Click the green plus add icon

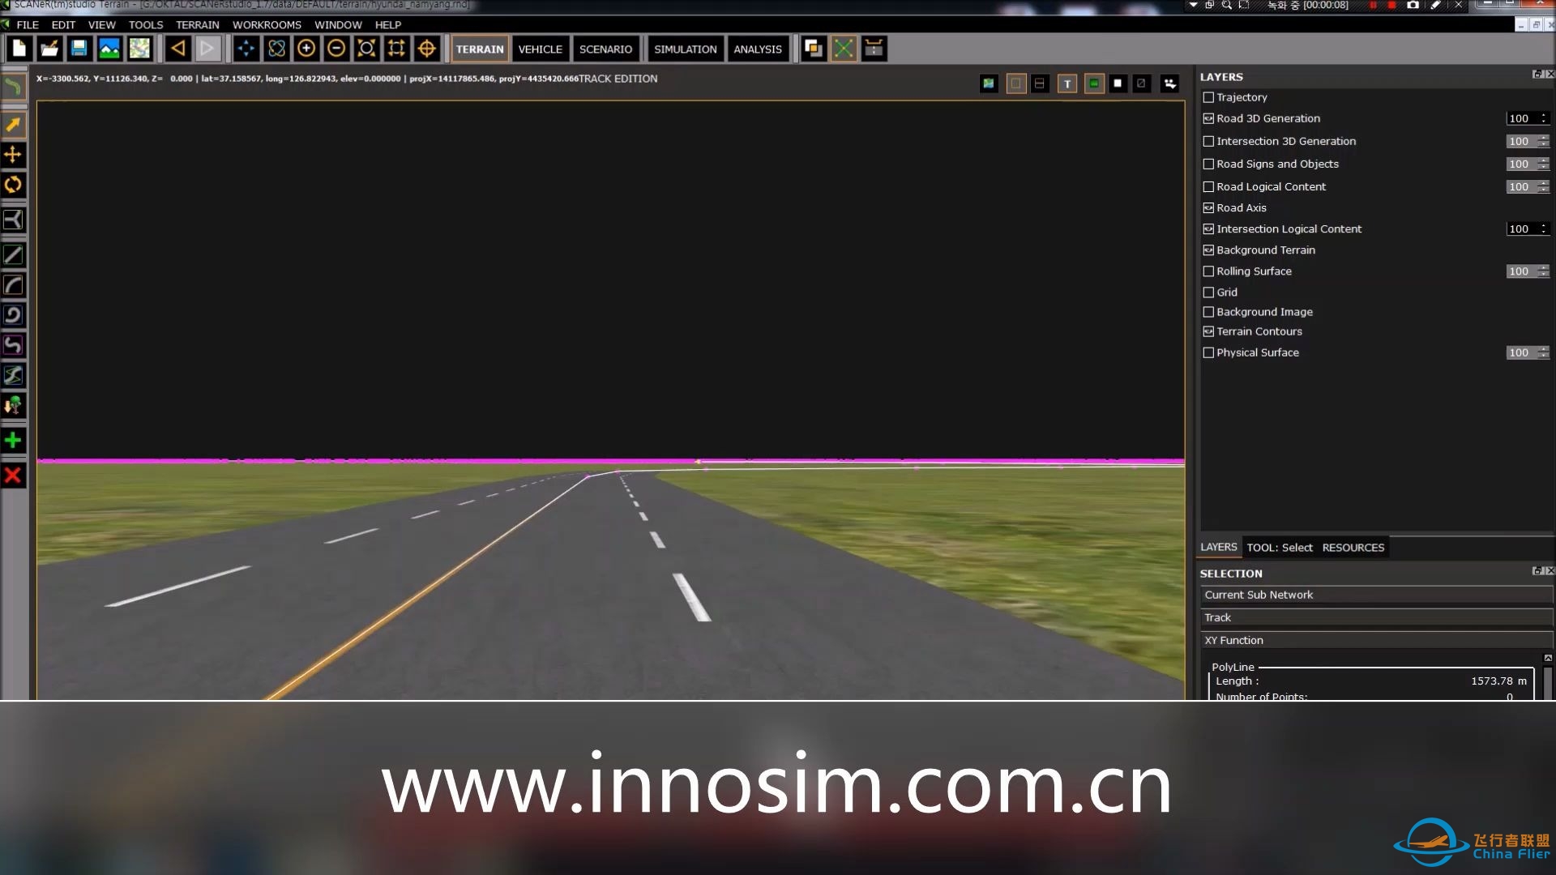click(13, 440)
